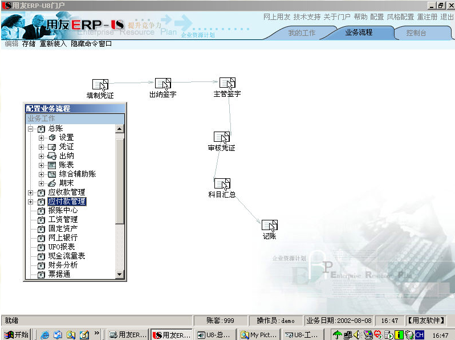Click the 总账 folder icon in tree
The width and height of the screenshot is (455, 340).
(41, 128)
